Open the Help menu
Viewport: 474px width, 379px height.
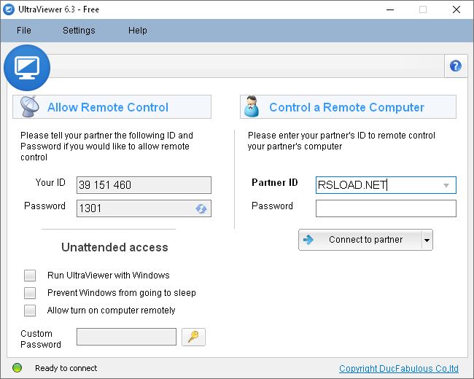tap(138, 31)
